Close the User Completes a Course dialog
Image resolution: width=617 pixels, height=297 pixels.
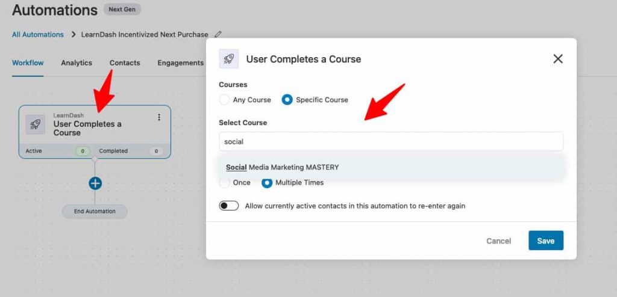pyautogui.click(x=558, y=59)
